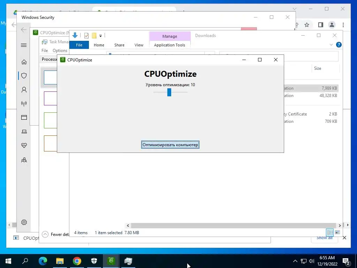
Task: Close the Chrome downloads bar
Action: (x=344, y=238)
